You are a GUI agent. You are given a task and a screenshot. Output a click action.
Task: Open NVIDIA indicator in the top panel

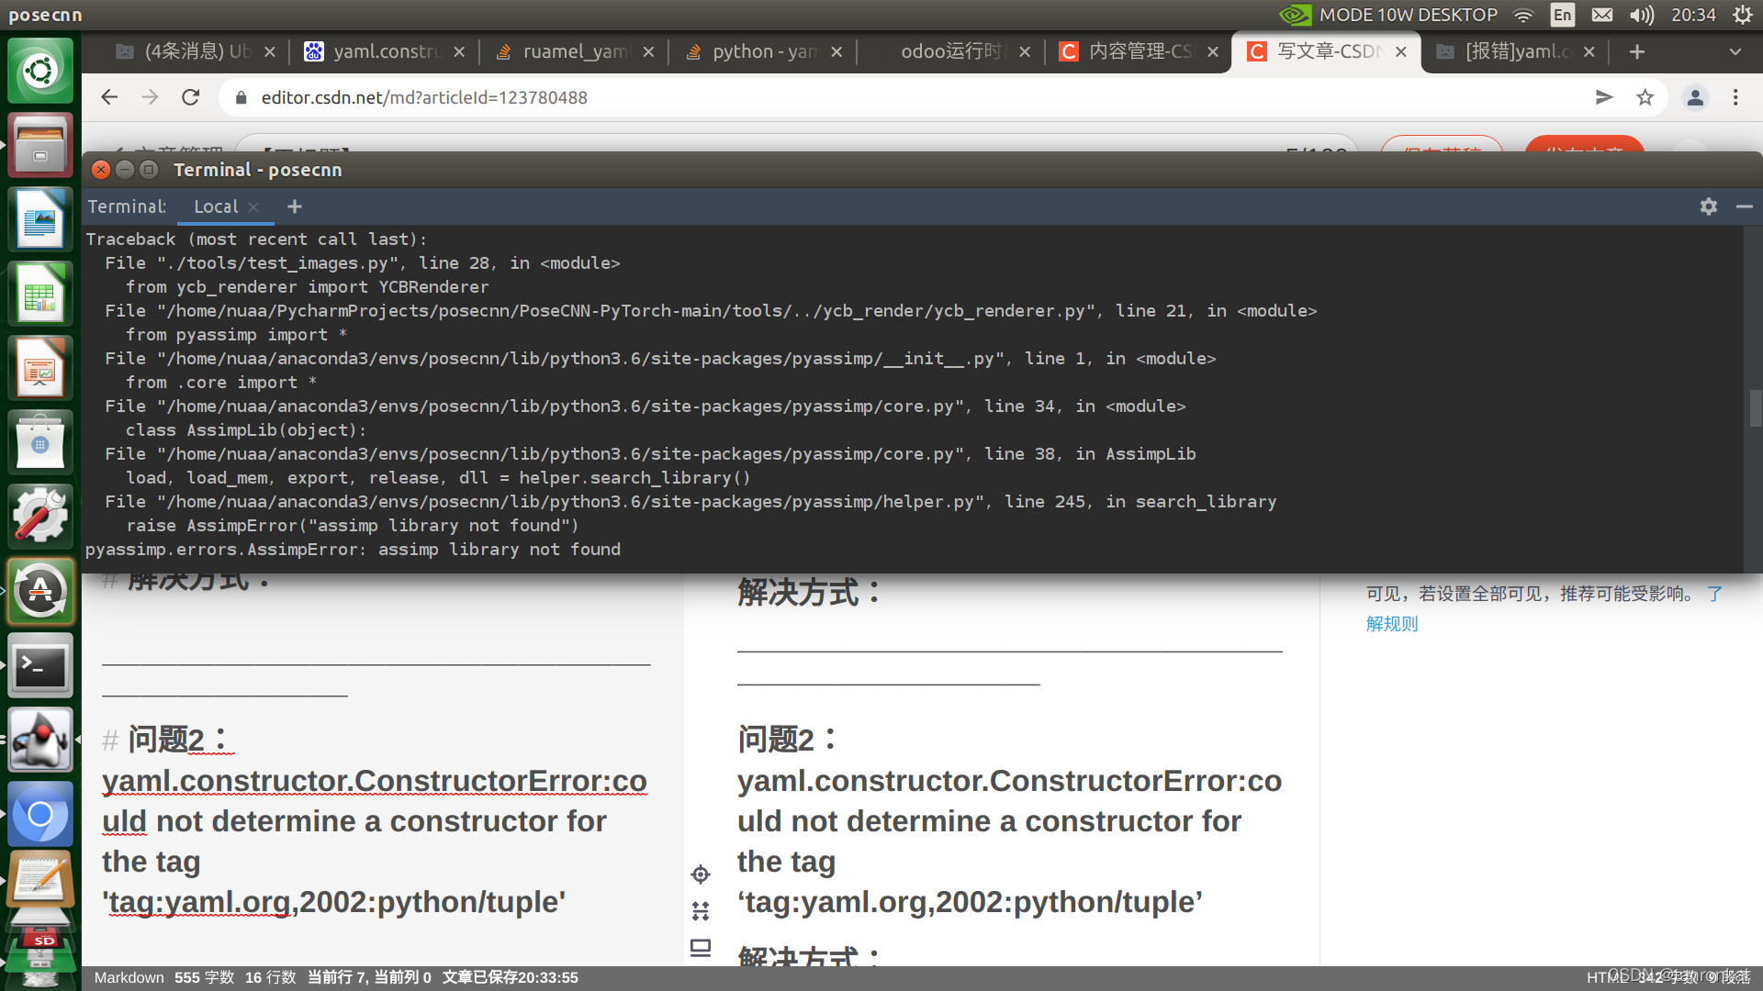(x=1293, y=15)
